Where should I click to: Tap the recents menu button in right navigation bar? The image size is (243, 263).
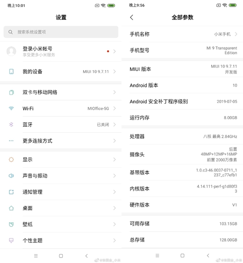157,255
